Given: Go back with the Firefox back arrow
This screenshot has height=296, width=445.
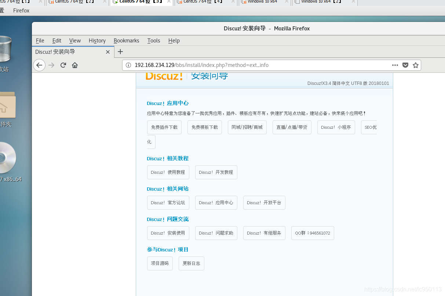Looking at the screenshot, I should click(39, 65).
